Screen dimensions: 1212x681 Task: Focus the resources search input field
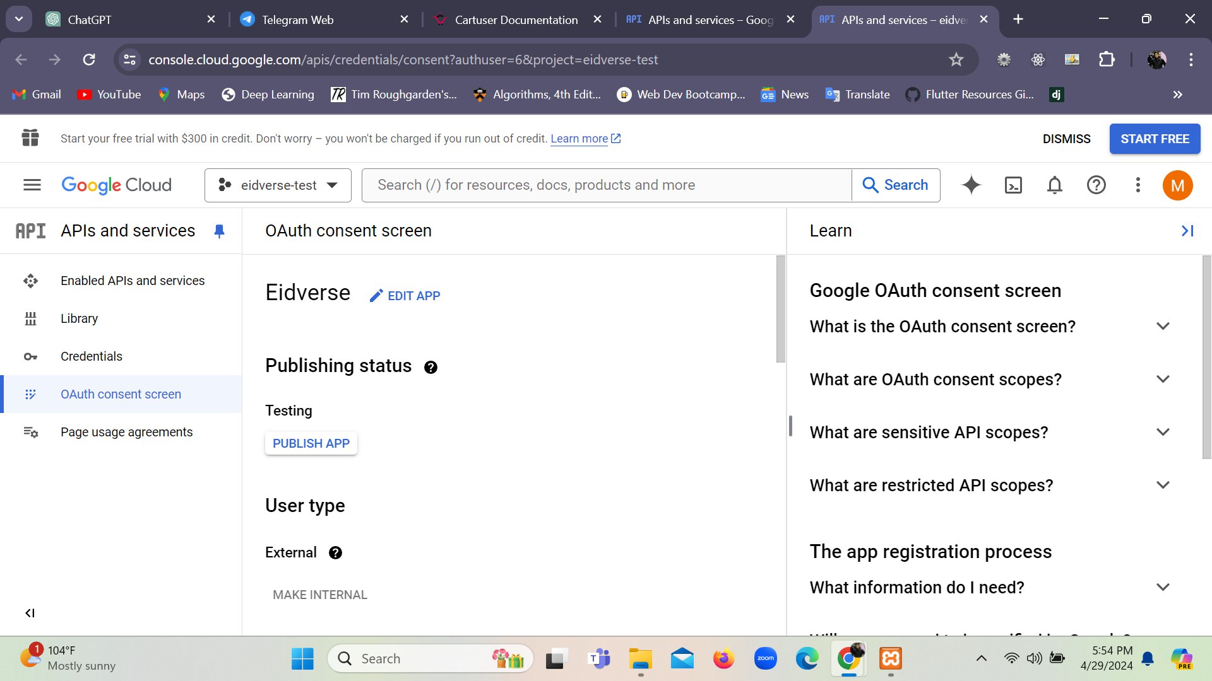(x=607, y=185)
